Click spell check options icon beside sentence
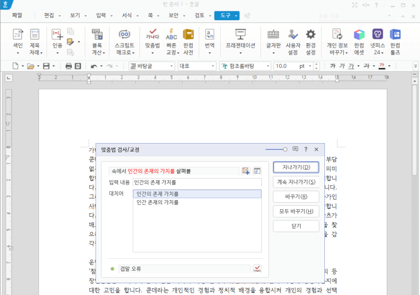The height and width of the screenshot is (295, 420). [257, 171]
